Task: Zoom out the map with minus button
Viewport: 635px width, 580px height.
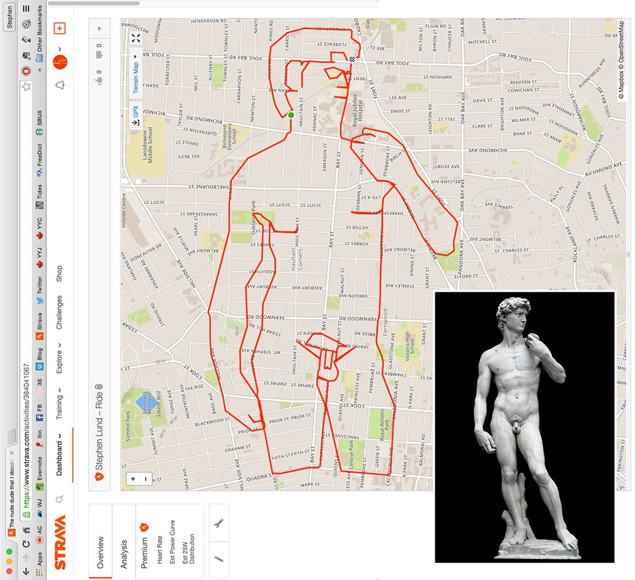Action: coord(146,479)
